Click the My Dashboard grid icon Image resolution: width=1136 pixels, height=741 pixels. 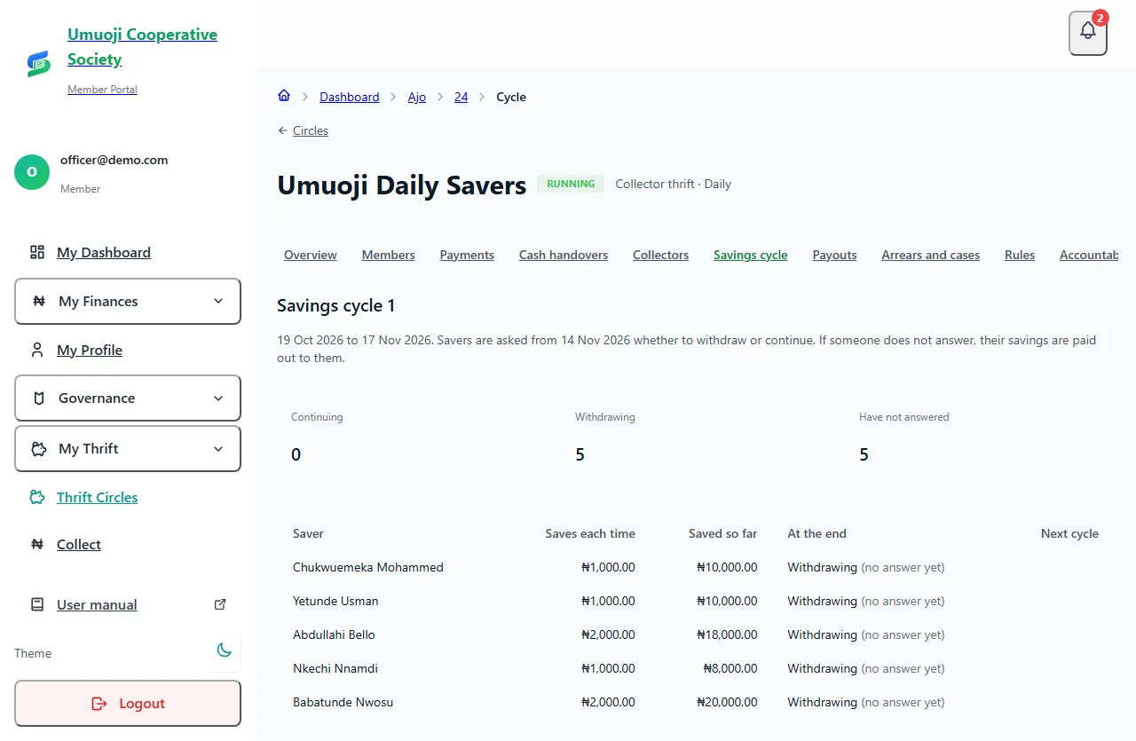[37, 252]
